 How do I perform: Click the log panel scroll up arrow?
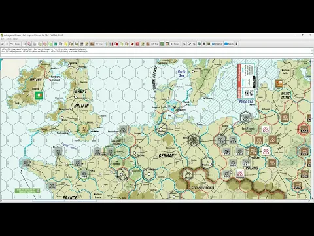(x=312, y=49)
